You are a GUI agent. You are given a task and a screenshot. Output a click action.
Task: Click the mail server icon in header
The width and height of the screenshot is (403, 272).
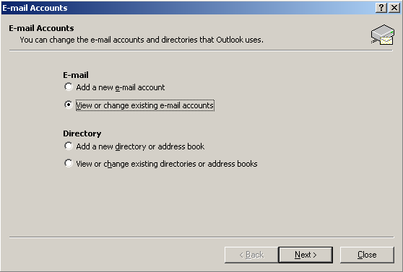pyautogui.click(x=383, y=35)
